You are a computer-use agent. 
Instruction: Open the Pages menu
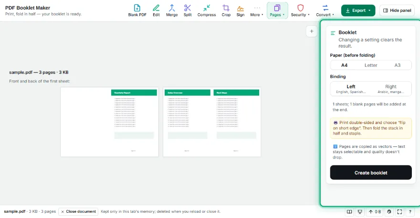pyautogui.click(x=277, y=10)
